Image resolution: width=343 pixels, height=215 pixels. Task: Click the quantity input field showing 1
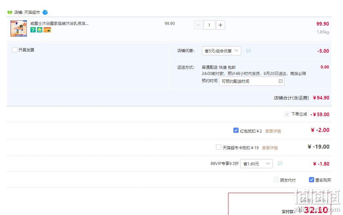tap(209, 25)
